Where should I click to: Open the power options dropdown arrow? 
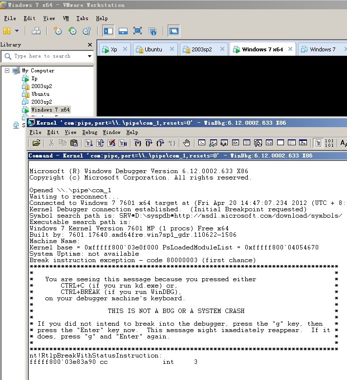point(17,31)
